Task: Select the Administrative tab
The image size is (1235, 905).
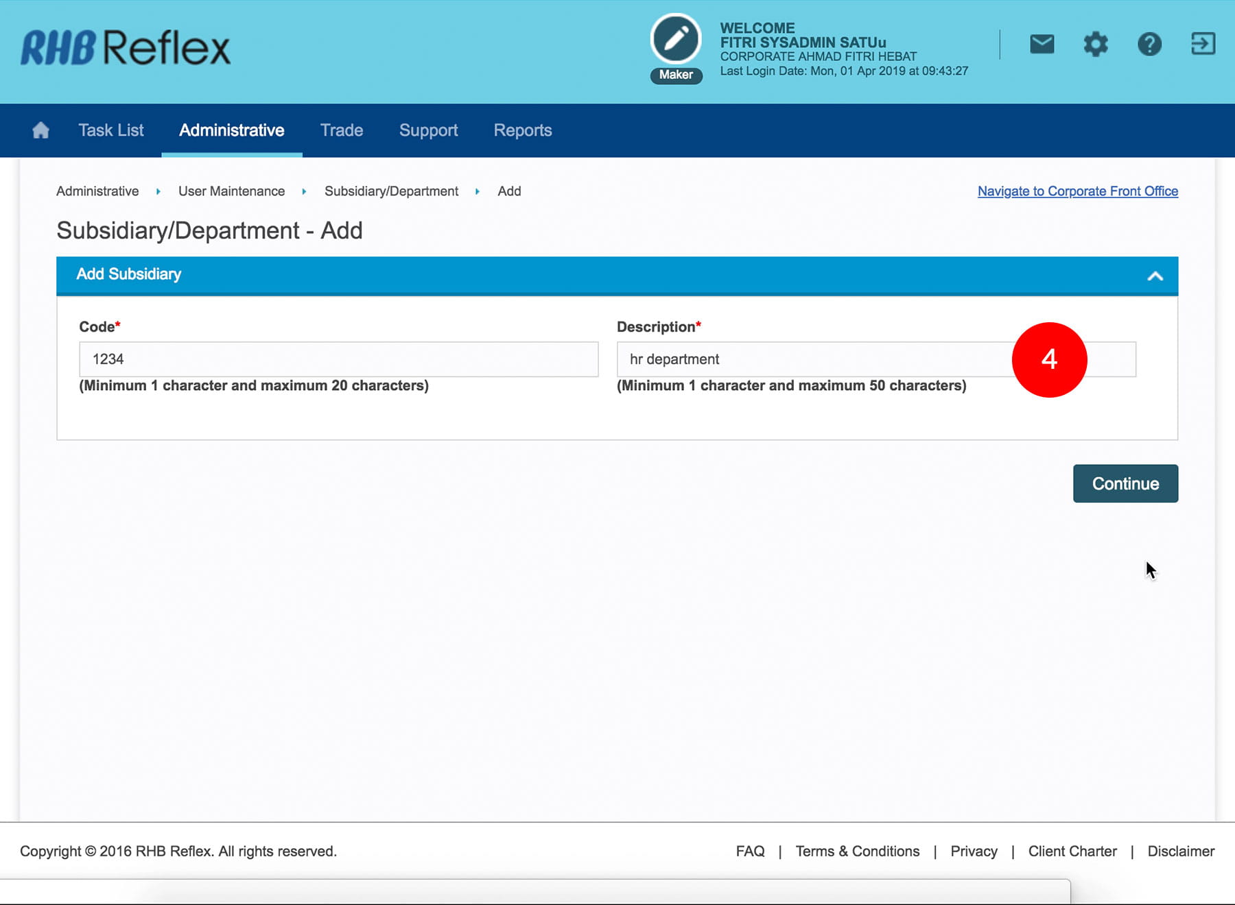Action: pyautogui.click(x=232, y=130)
